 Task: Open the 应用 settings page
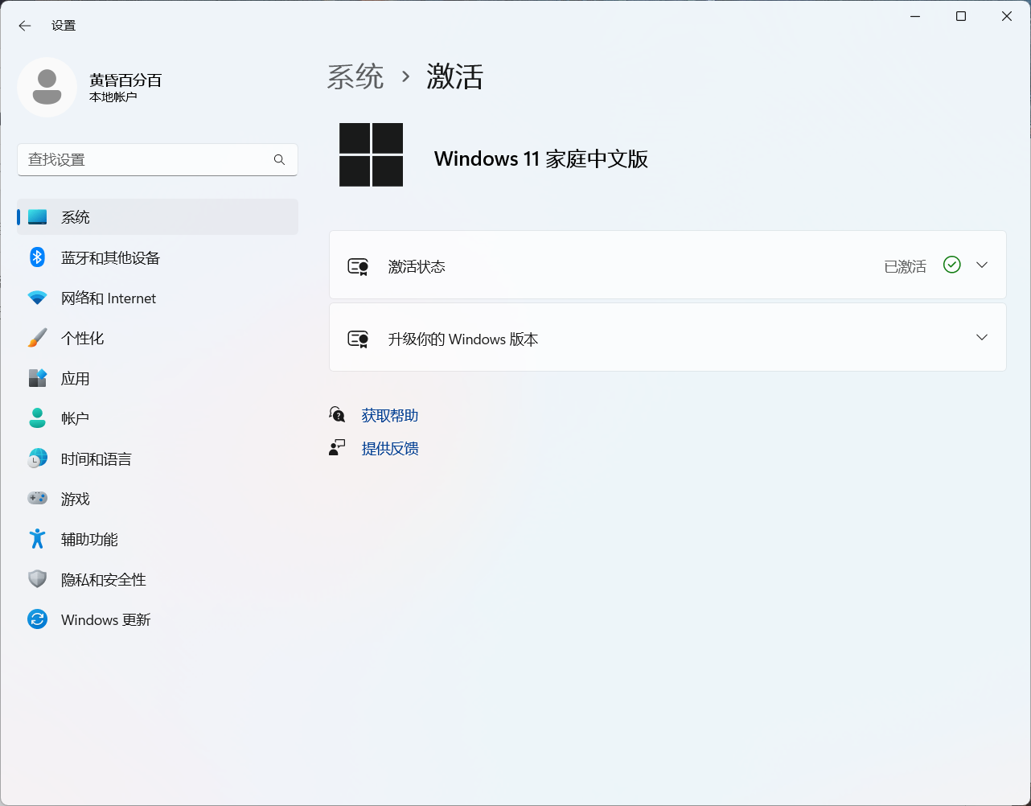pos(158,378)
